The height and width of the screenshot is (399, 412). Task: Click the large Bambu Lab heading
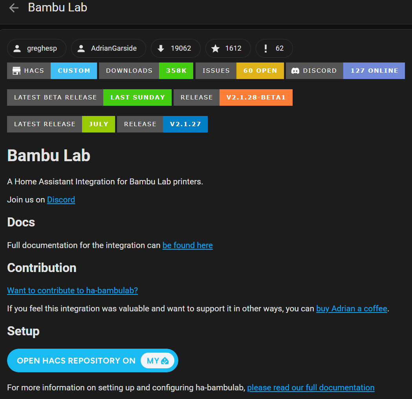[x=49, y=155]
